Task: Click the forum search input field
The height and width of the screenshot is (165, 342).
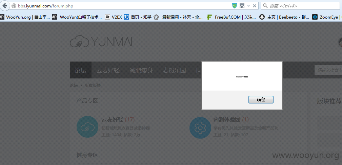Action: [328, 70]
